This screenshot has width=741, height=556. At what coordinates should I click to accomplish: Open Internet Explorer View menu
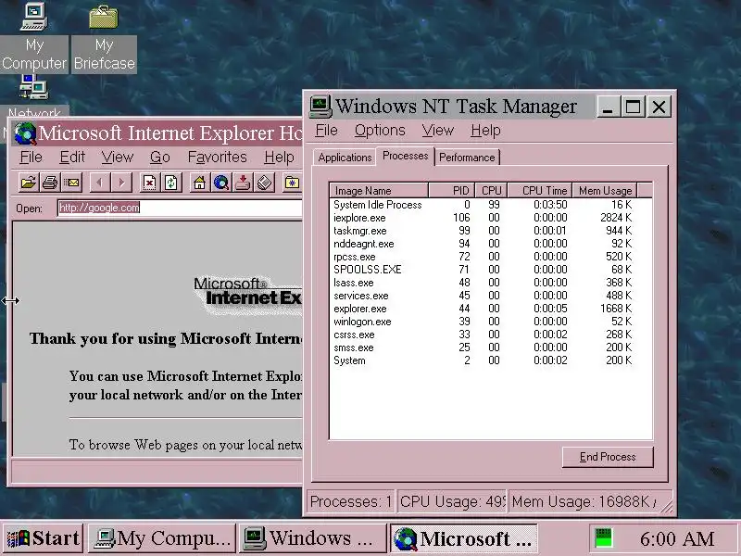(118, 158)
